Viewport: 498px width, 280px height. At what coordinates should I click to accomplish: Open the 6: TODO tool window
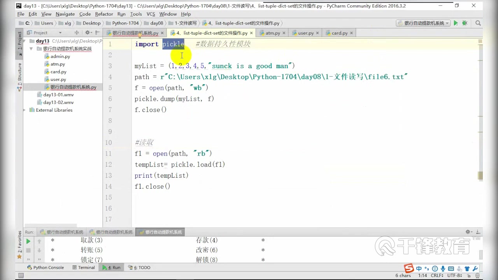(140, 268)
